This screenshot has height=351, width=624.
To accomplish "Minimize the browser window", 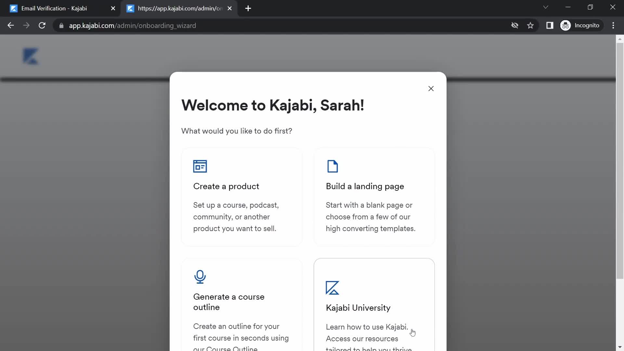I will tap(568, 7).
